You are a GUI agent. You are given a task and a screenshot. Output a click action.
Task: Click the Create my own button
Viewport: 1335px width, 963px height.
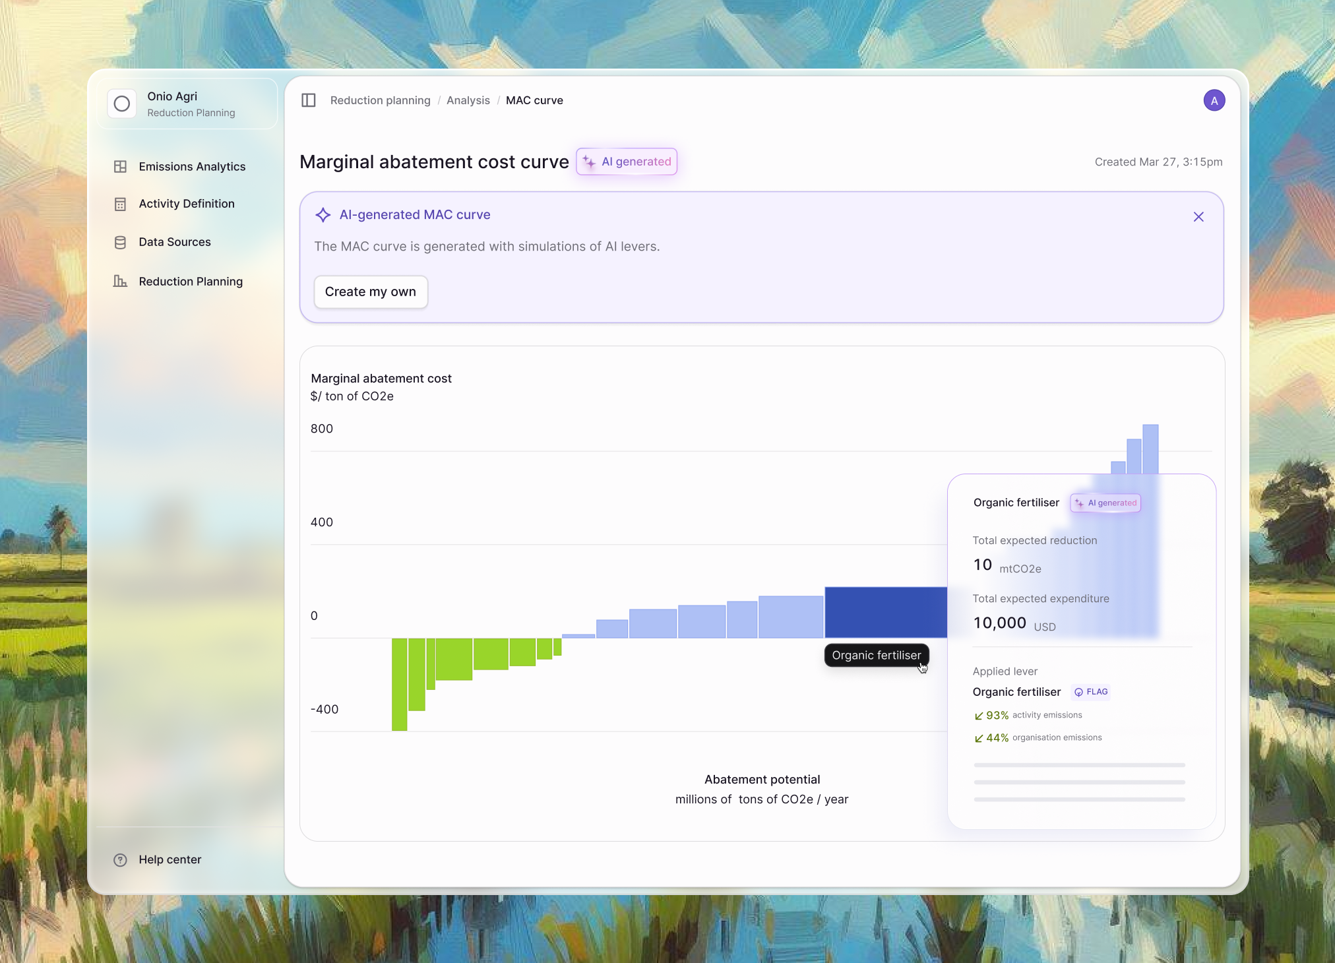point(369,292)
